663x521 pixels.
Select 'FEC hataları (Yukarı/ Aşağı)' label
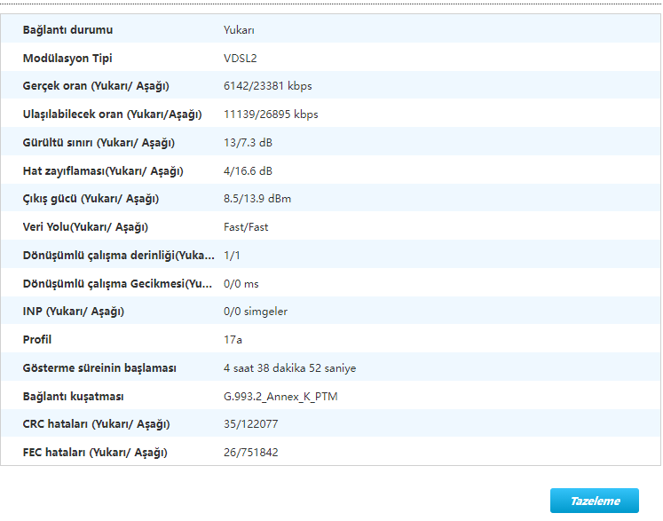click(95, 452)
